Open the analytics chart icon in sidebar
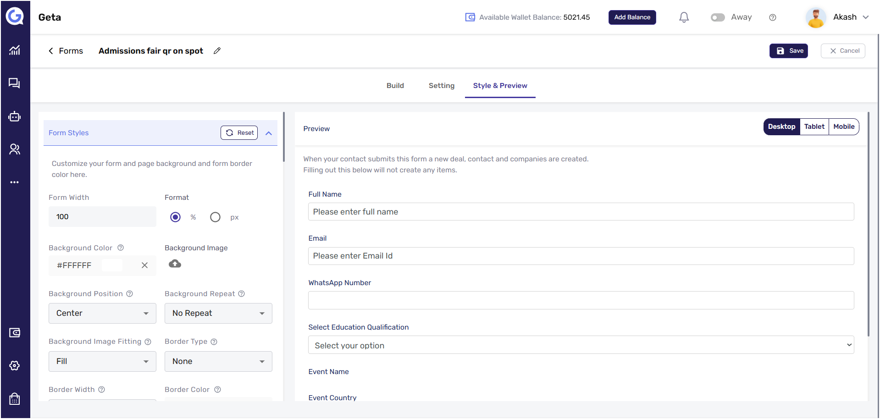 click(x=15, y=50)
